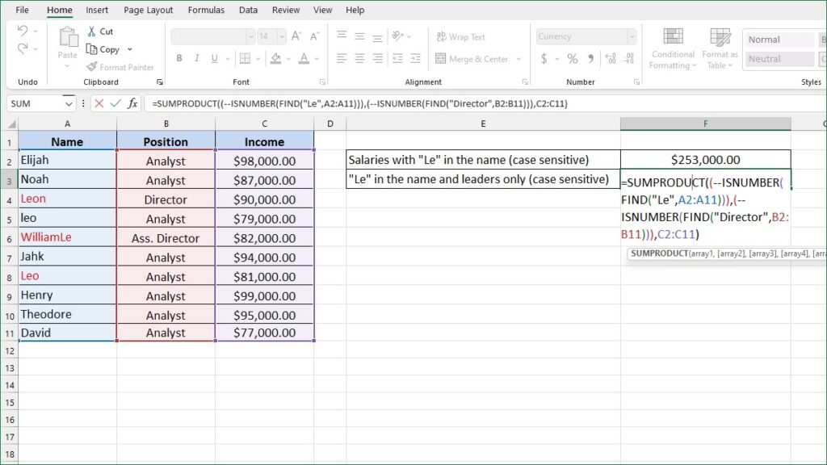Expand the Name Box dropdown showing SUM
The width and height of the screenshot is (827, 465).
point(68,103)
